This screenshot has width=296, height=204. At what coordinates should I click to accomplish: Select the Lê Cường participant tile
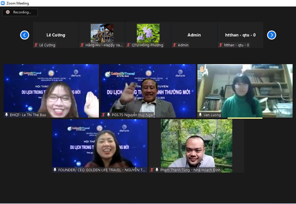[56, 35]
